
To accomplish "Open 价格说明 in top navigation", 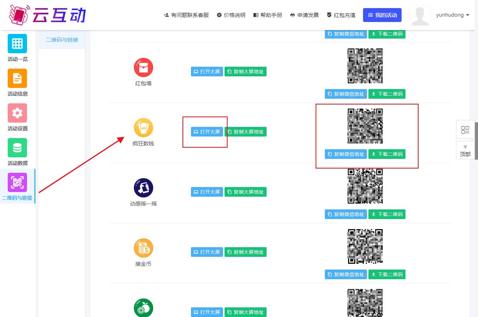I will [x=231, y=15].
